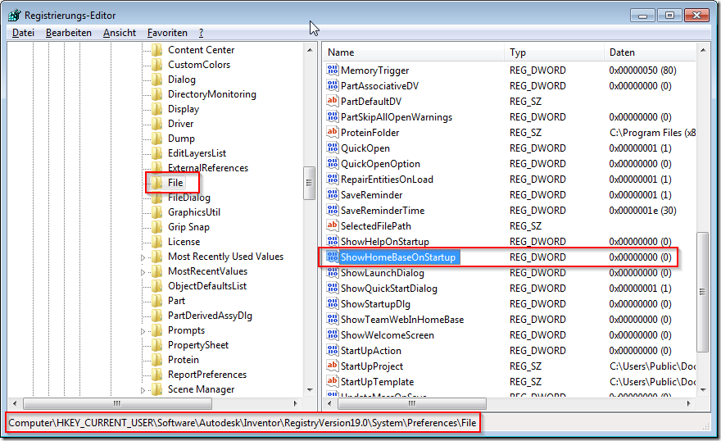Click the values pane scroll up arrow

pos(703,50)
